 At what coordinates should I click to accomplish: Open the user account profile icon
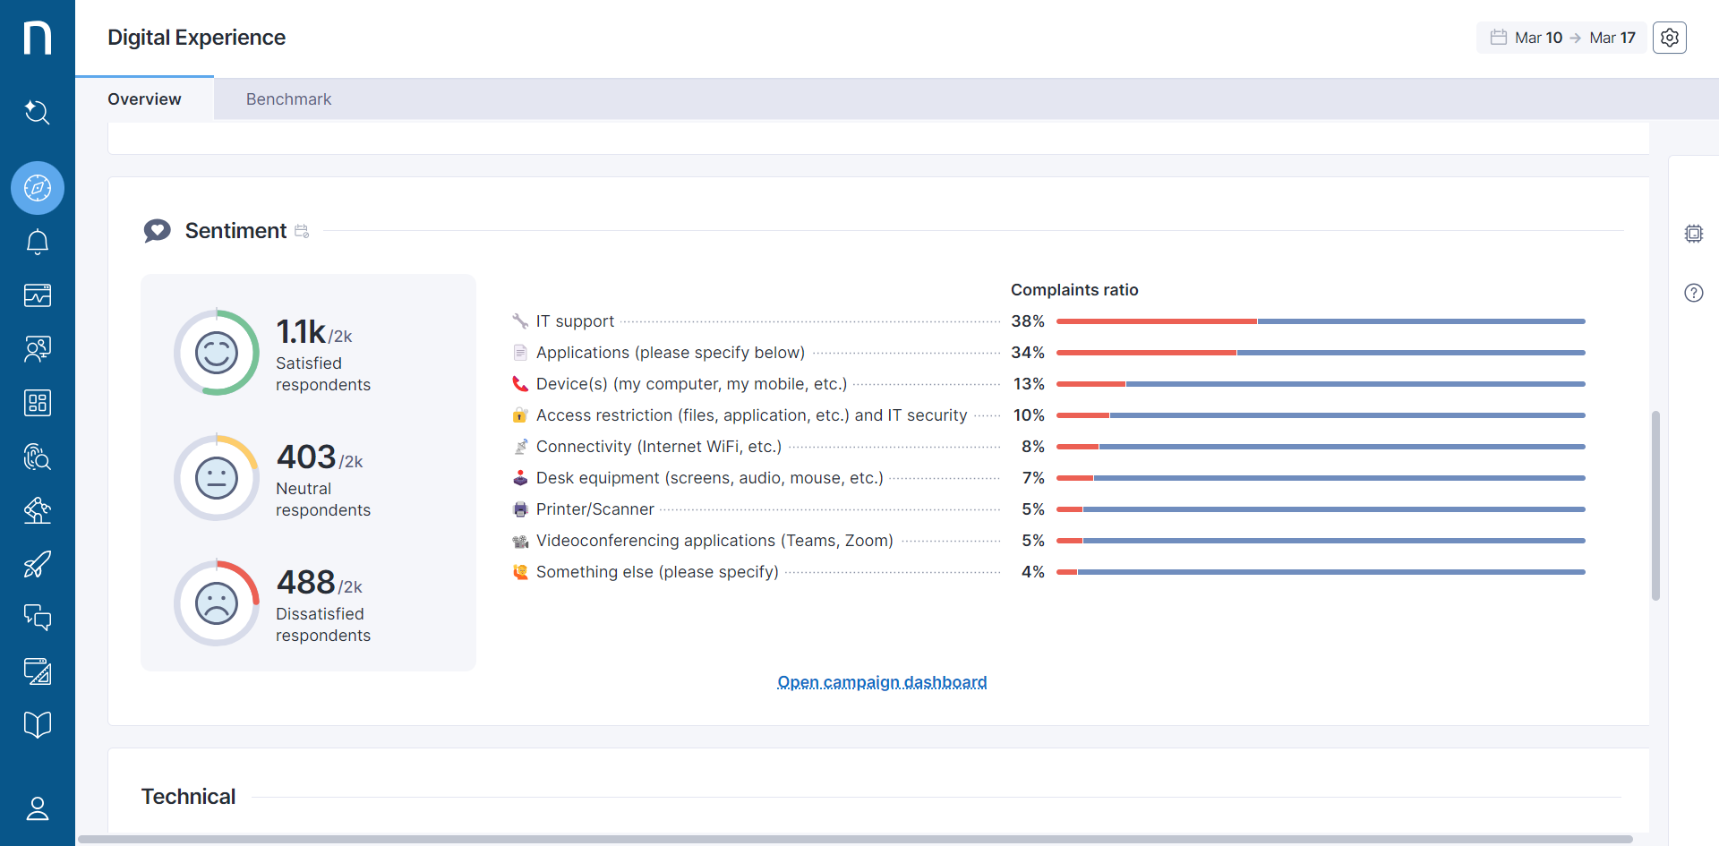tap(37, 809)
